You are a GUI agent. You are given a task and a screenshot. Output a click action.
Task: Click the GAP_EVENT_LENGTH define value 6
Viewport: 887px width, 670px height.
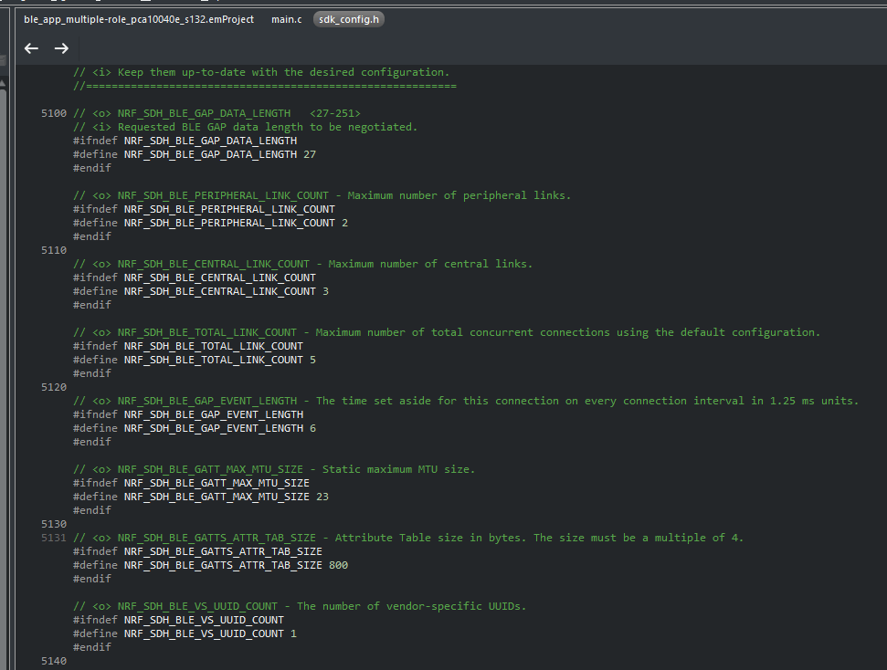tap(312, 428)
